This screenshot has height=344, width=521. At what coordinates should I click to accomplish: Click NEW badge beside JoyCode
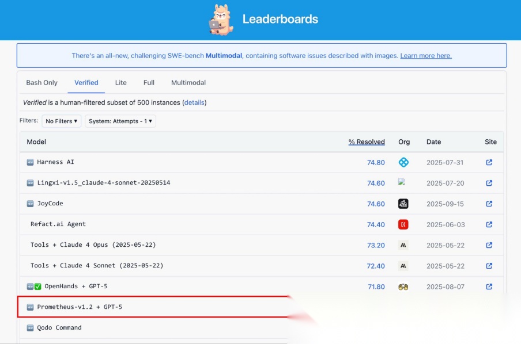click(x=30, y=204)
